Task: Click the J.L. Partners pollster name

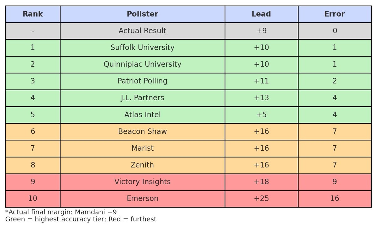Action: tap(142, 98)
